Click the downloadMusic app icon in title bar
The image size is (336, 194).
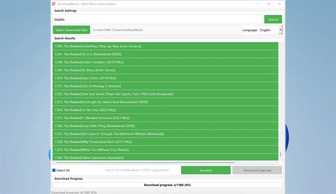coord(53,4)
